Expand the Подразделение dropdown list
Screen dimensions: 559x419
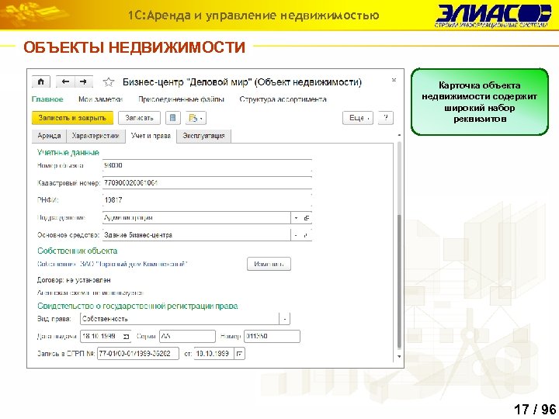pos(296,218)
